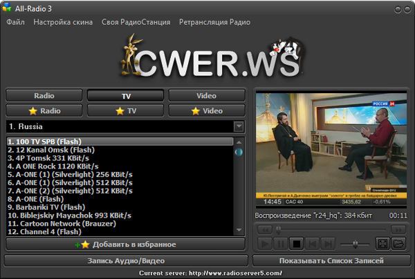Select '6. A-ONE (1) (Silverlight) 512 KBit/s'
Screen dimensions: 415x279
click(120, 182)
